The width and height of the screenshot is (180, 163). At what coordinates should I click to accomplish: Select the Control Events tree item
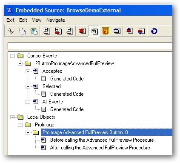coord(42,56)
